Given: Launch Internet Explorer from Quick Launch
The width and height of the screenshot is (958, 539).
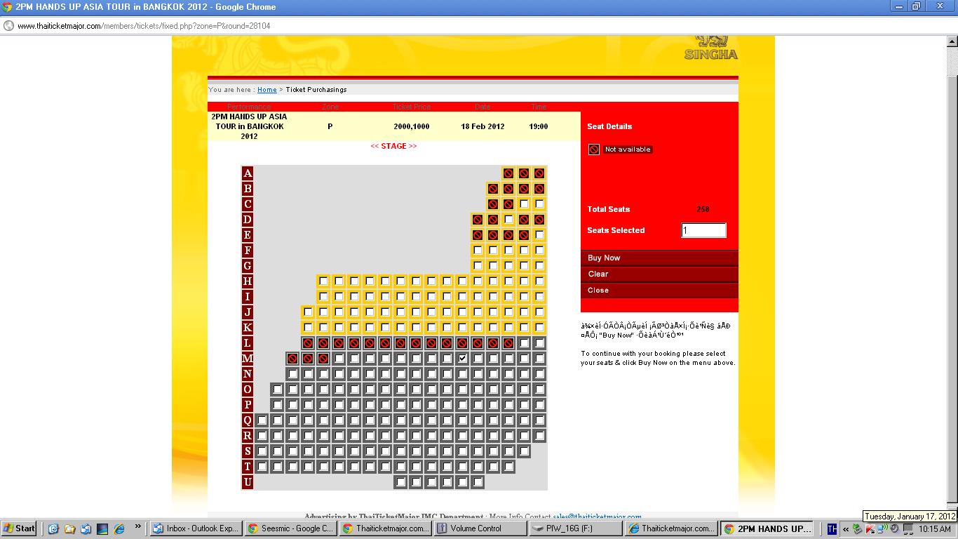Looking at the screenshot, I should pyautogui.click(x=119, y=528).
